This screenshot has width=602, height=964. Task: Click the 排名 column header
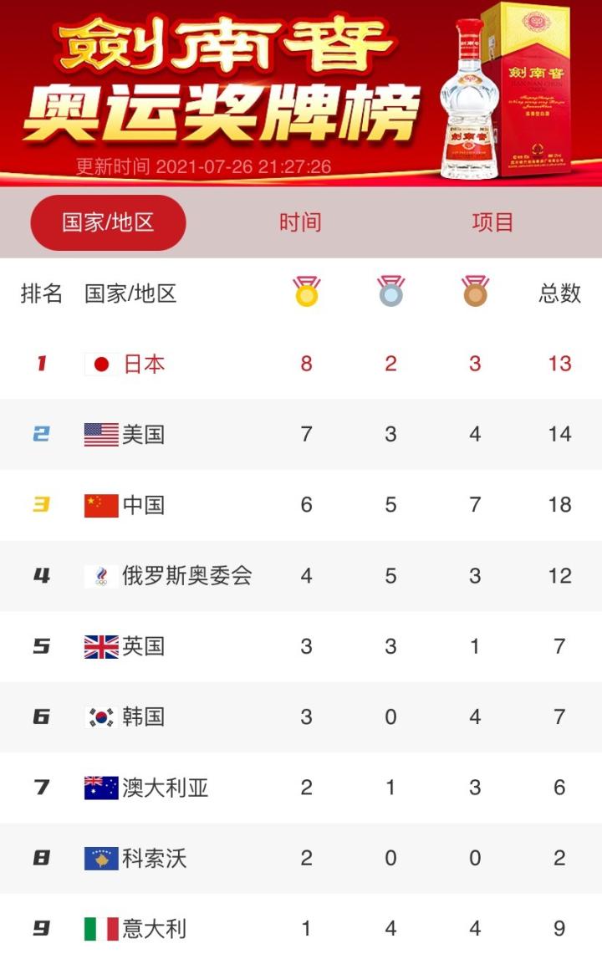click(42, 293)
